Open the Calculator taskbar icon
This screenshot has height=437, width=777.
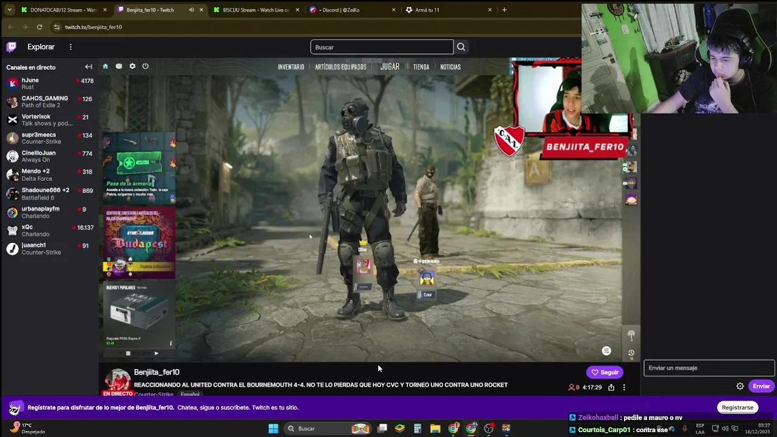point(418,429)
